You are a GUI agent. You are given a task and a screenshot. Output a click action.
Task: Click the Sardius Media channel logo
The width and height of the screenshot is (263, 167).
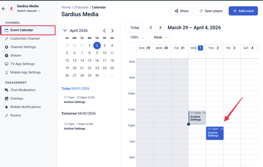pyautogui.click(x=11, y=9)
